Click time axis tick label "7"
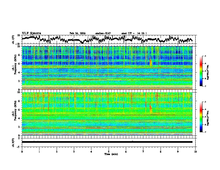The width and height of the screenshot is (220, 170). pos(143,152)
